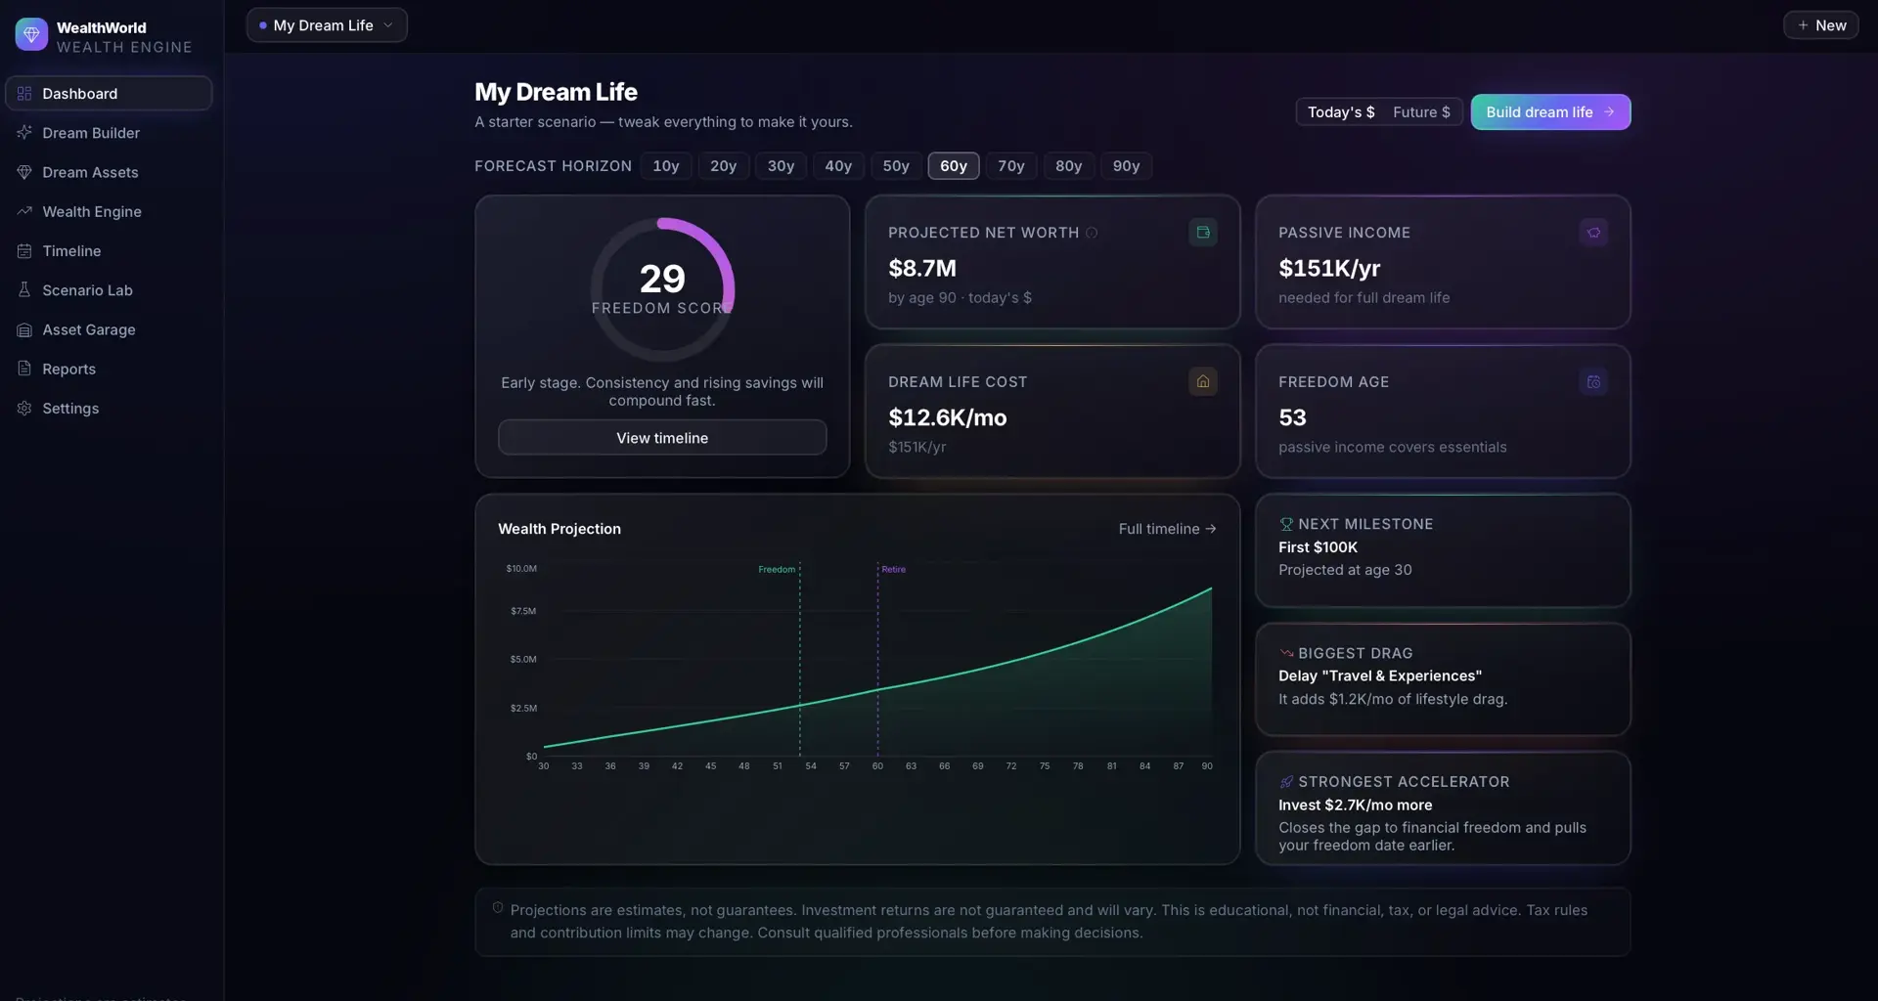Set forecast horizon to 40y
Image resolution: width=1878 pixels, height=1001 pixels.
click(x=838, y=166)
